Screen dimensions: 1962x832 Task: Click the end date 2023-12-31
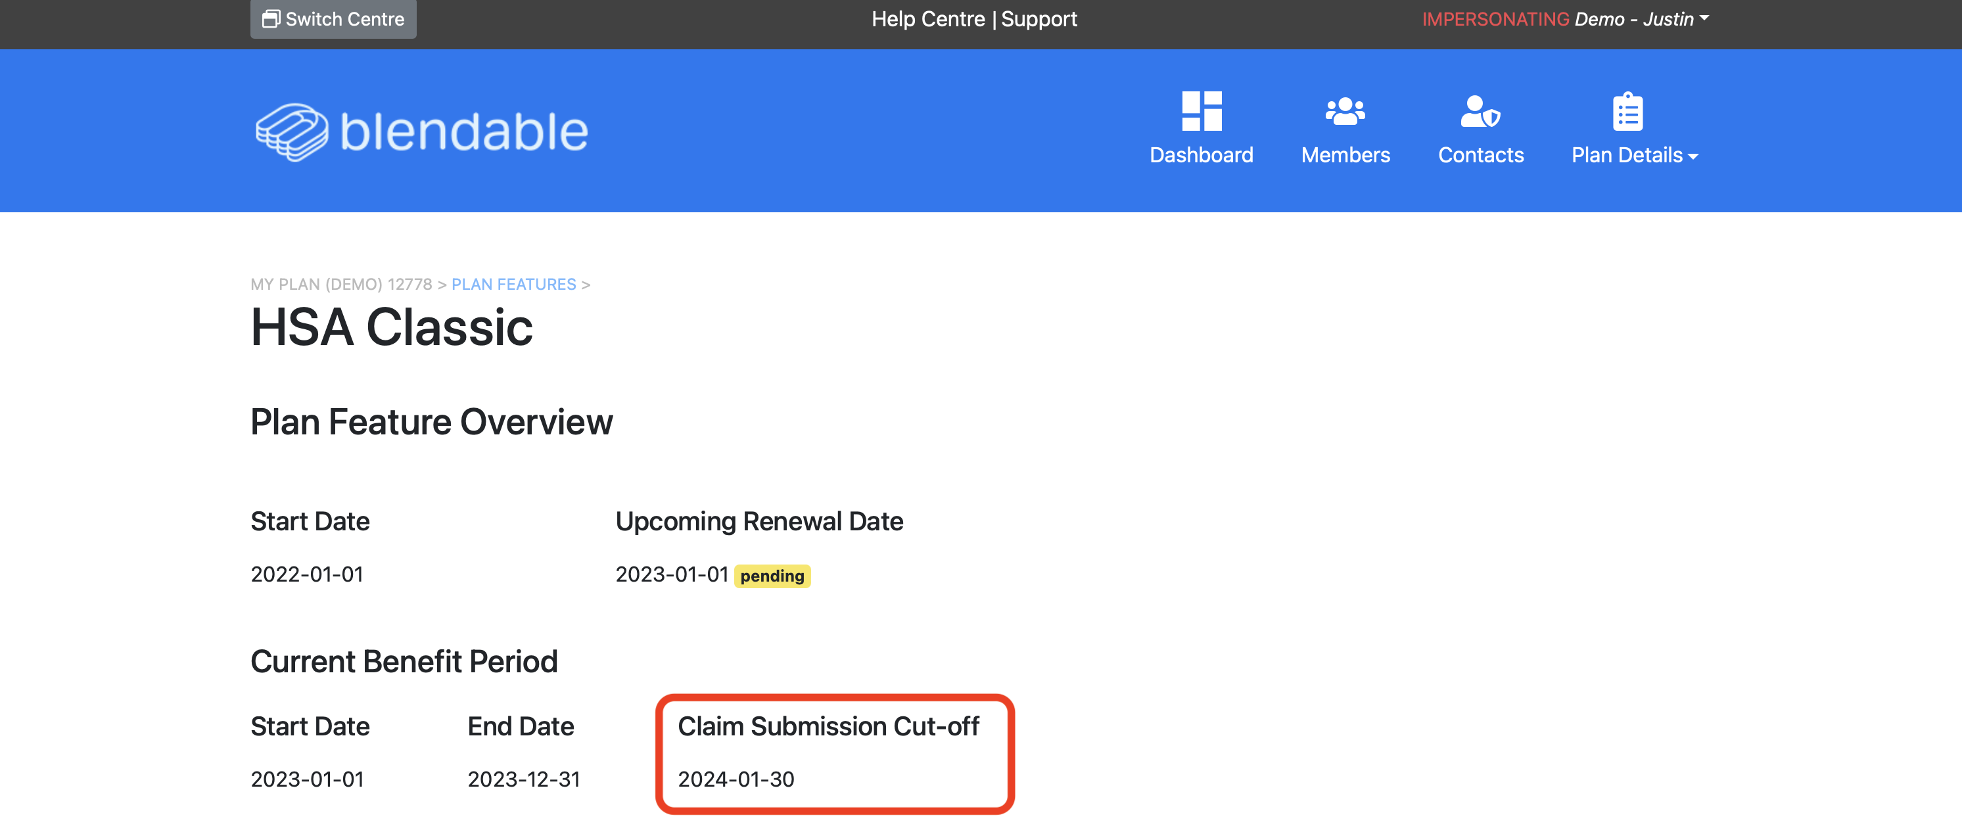click(x=524, y=779)
